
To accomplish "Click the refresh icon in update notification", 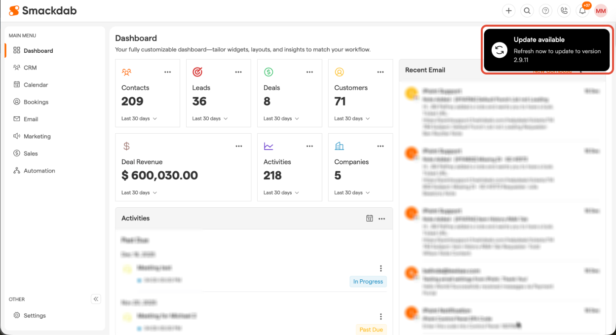I will (500, 50).
